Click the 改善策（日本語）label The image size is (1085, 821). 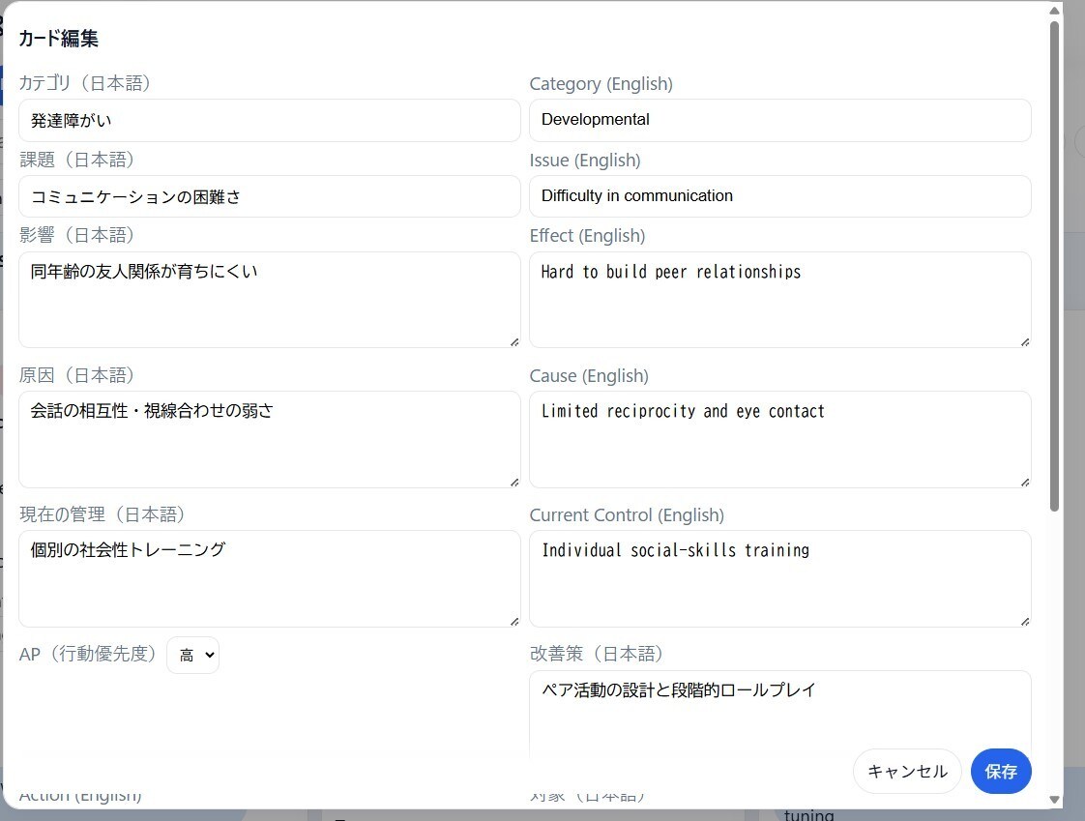pos(596,654)
